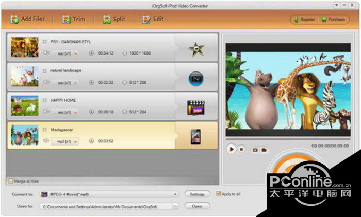The image size is (361, 217).
Task: Click the tablet device icon for Madagascar
Action: (195, 137)
